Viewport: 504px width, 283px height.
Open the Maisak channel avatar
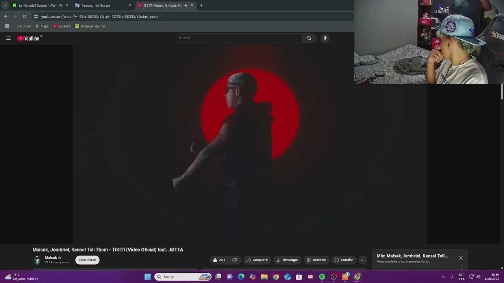click(37, 260)
